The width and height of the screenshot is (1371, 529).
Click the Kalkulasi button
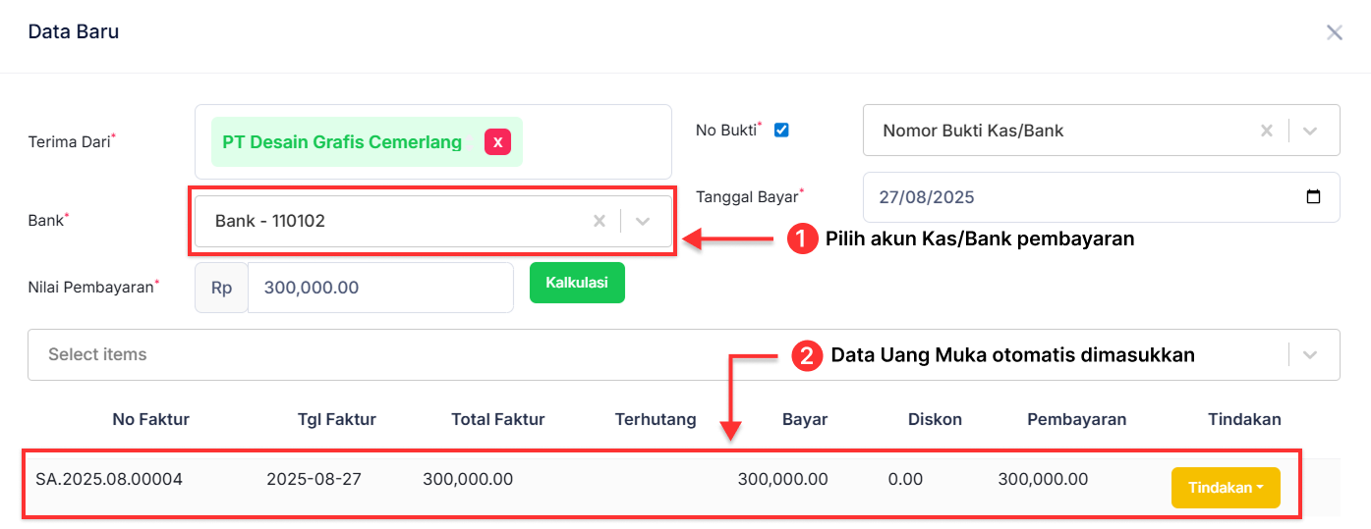tap(577, 283)
